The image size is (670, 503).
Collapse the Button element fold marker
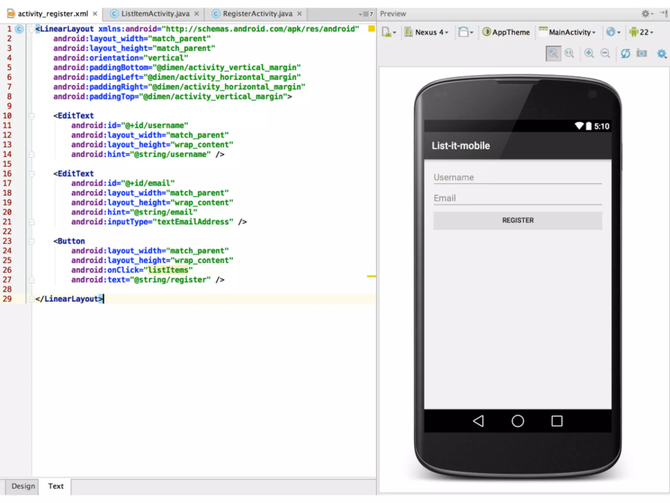pos(32,241)
